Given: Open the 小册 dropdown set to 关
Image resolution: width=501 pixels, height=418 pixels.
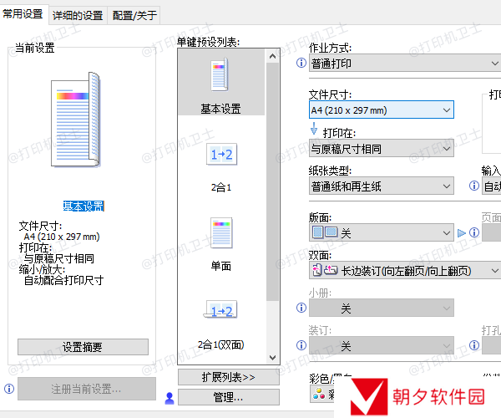Looking at the screenshot, I should pyautogui.click(x=382, y=308).
